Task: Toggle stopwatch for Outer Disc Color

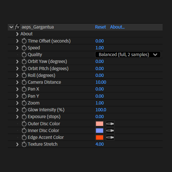Action: (x=24, y=124)
